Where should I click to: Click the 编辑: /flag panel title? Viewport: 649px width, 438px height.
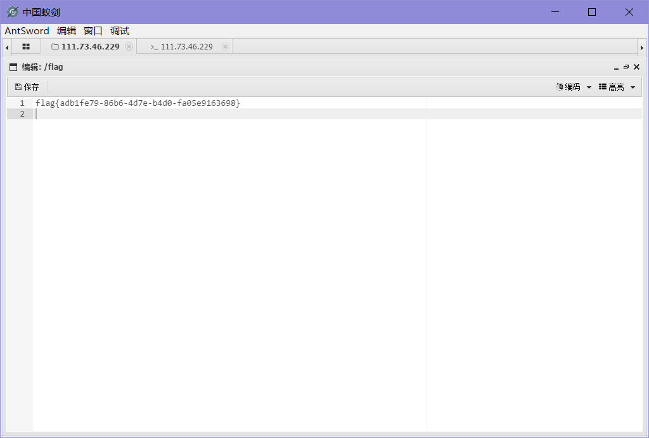[42, 67]
